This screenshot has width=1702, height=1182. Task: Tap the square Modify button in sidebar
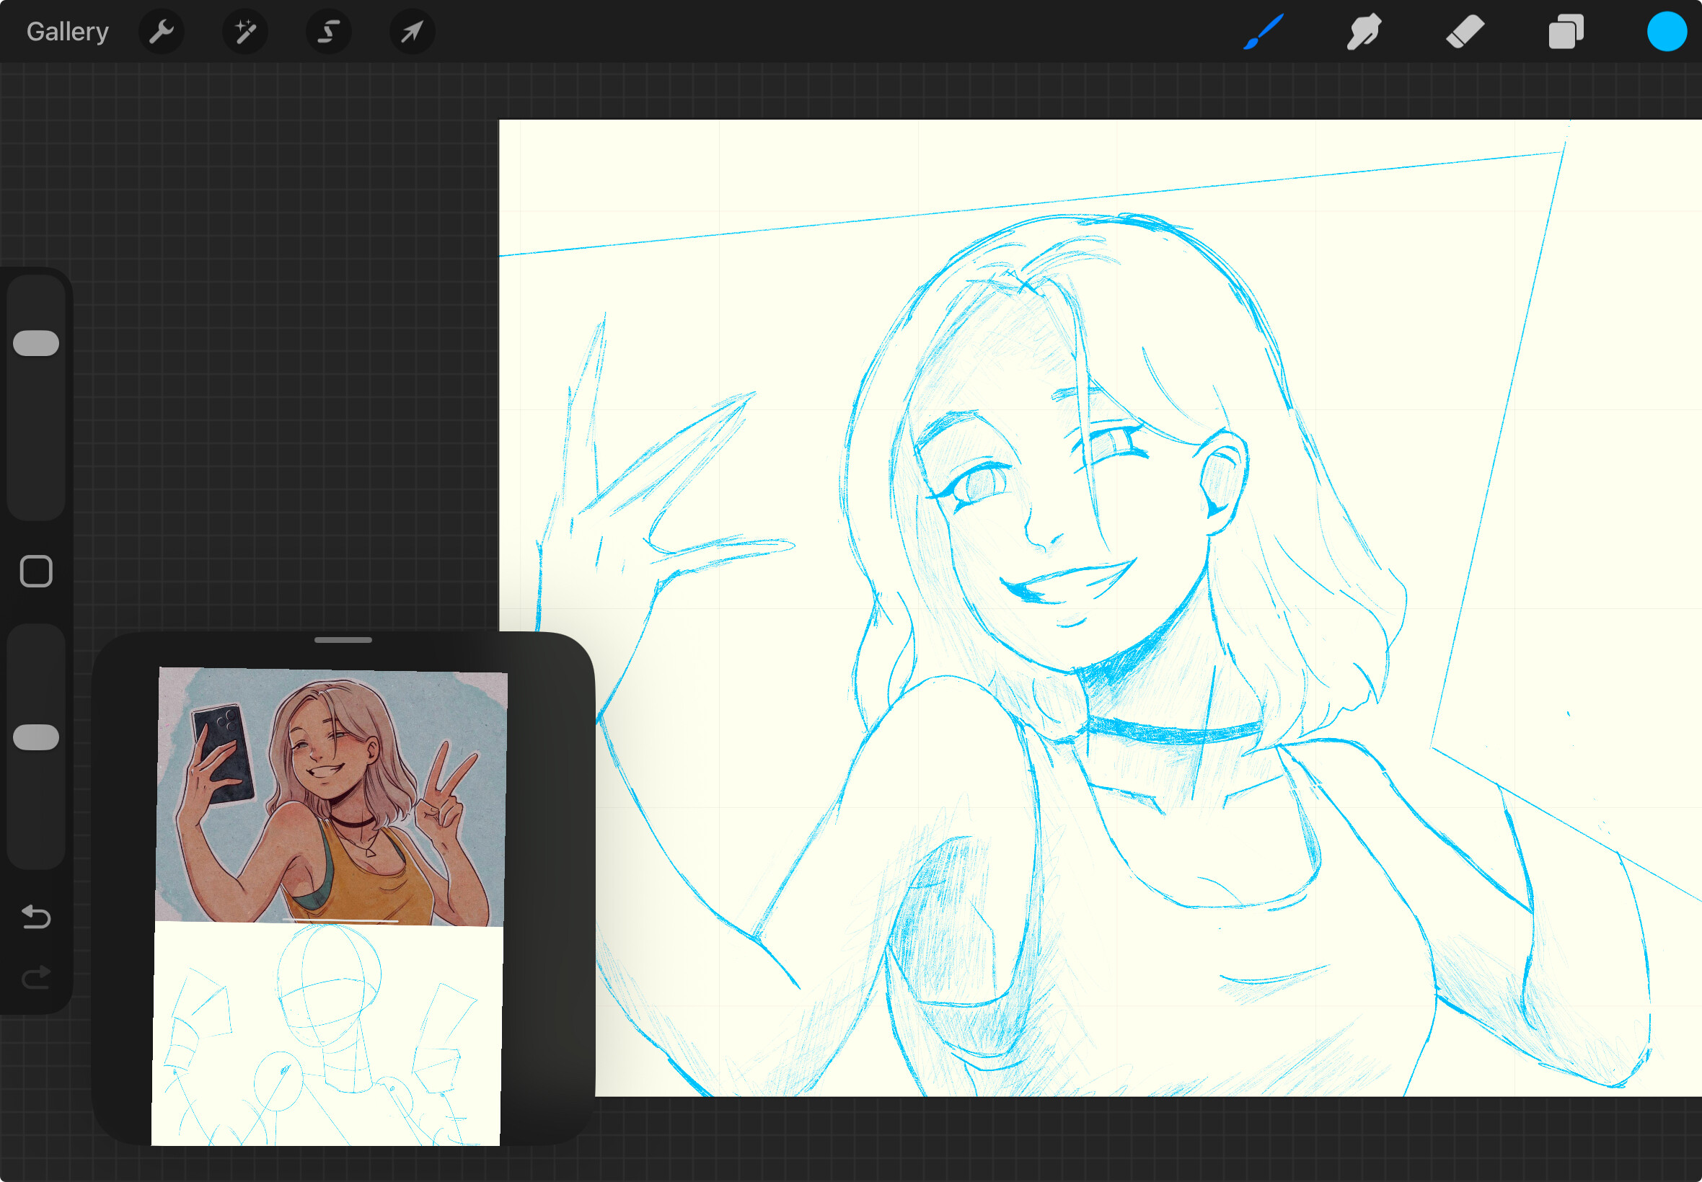(36, 571)
